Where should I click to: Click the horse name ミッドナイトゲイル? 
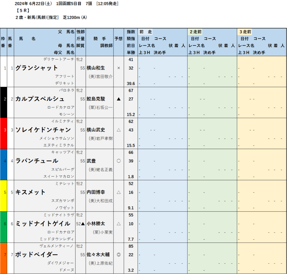click(x=43, y=224)
